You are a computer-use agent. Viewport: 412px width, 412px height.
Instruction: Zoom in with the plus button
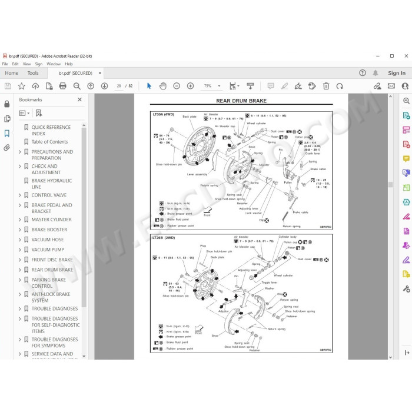click(190, 86)
